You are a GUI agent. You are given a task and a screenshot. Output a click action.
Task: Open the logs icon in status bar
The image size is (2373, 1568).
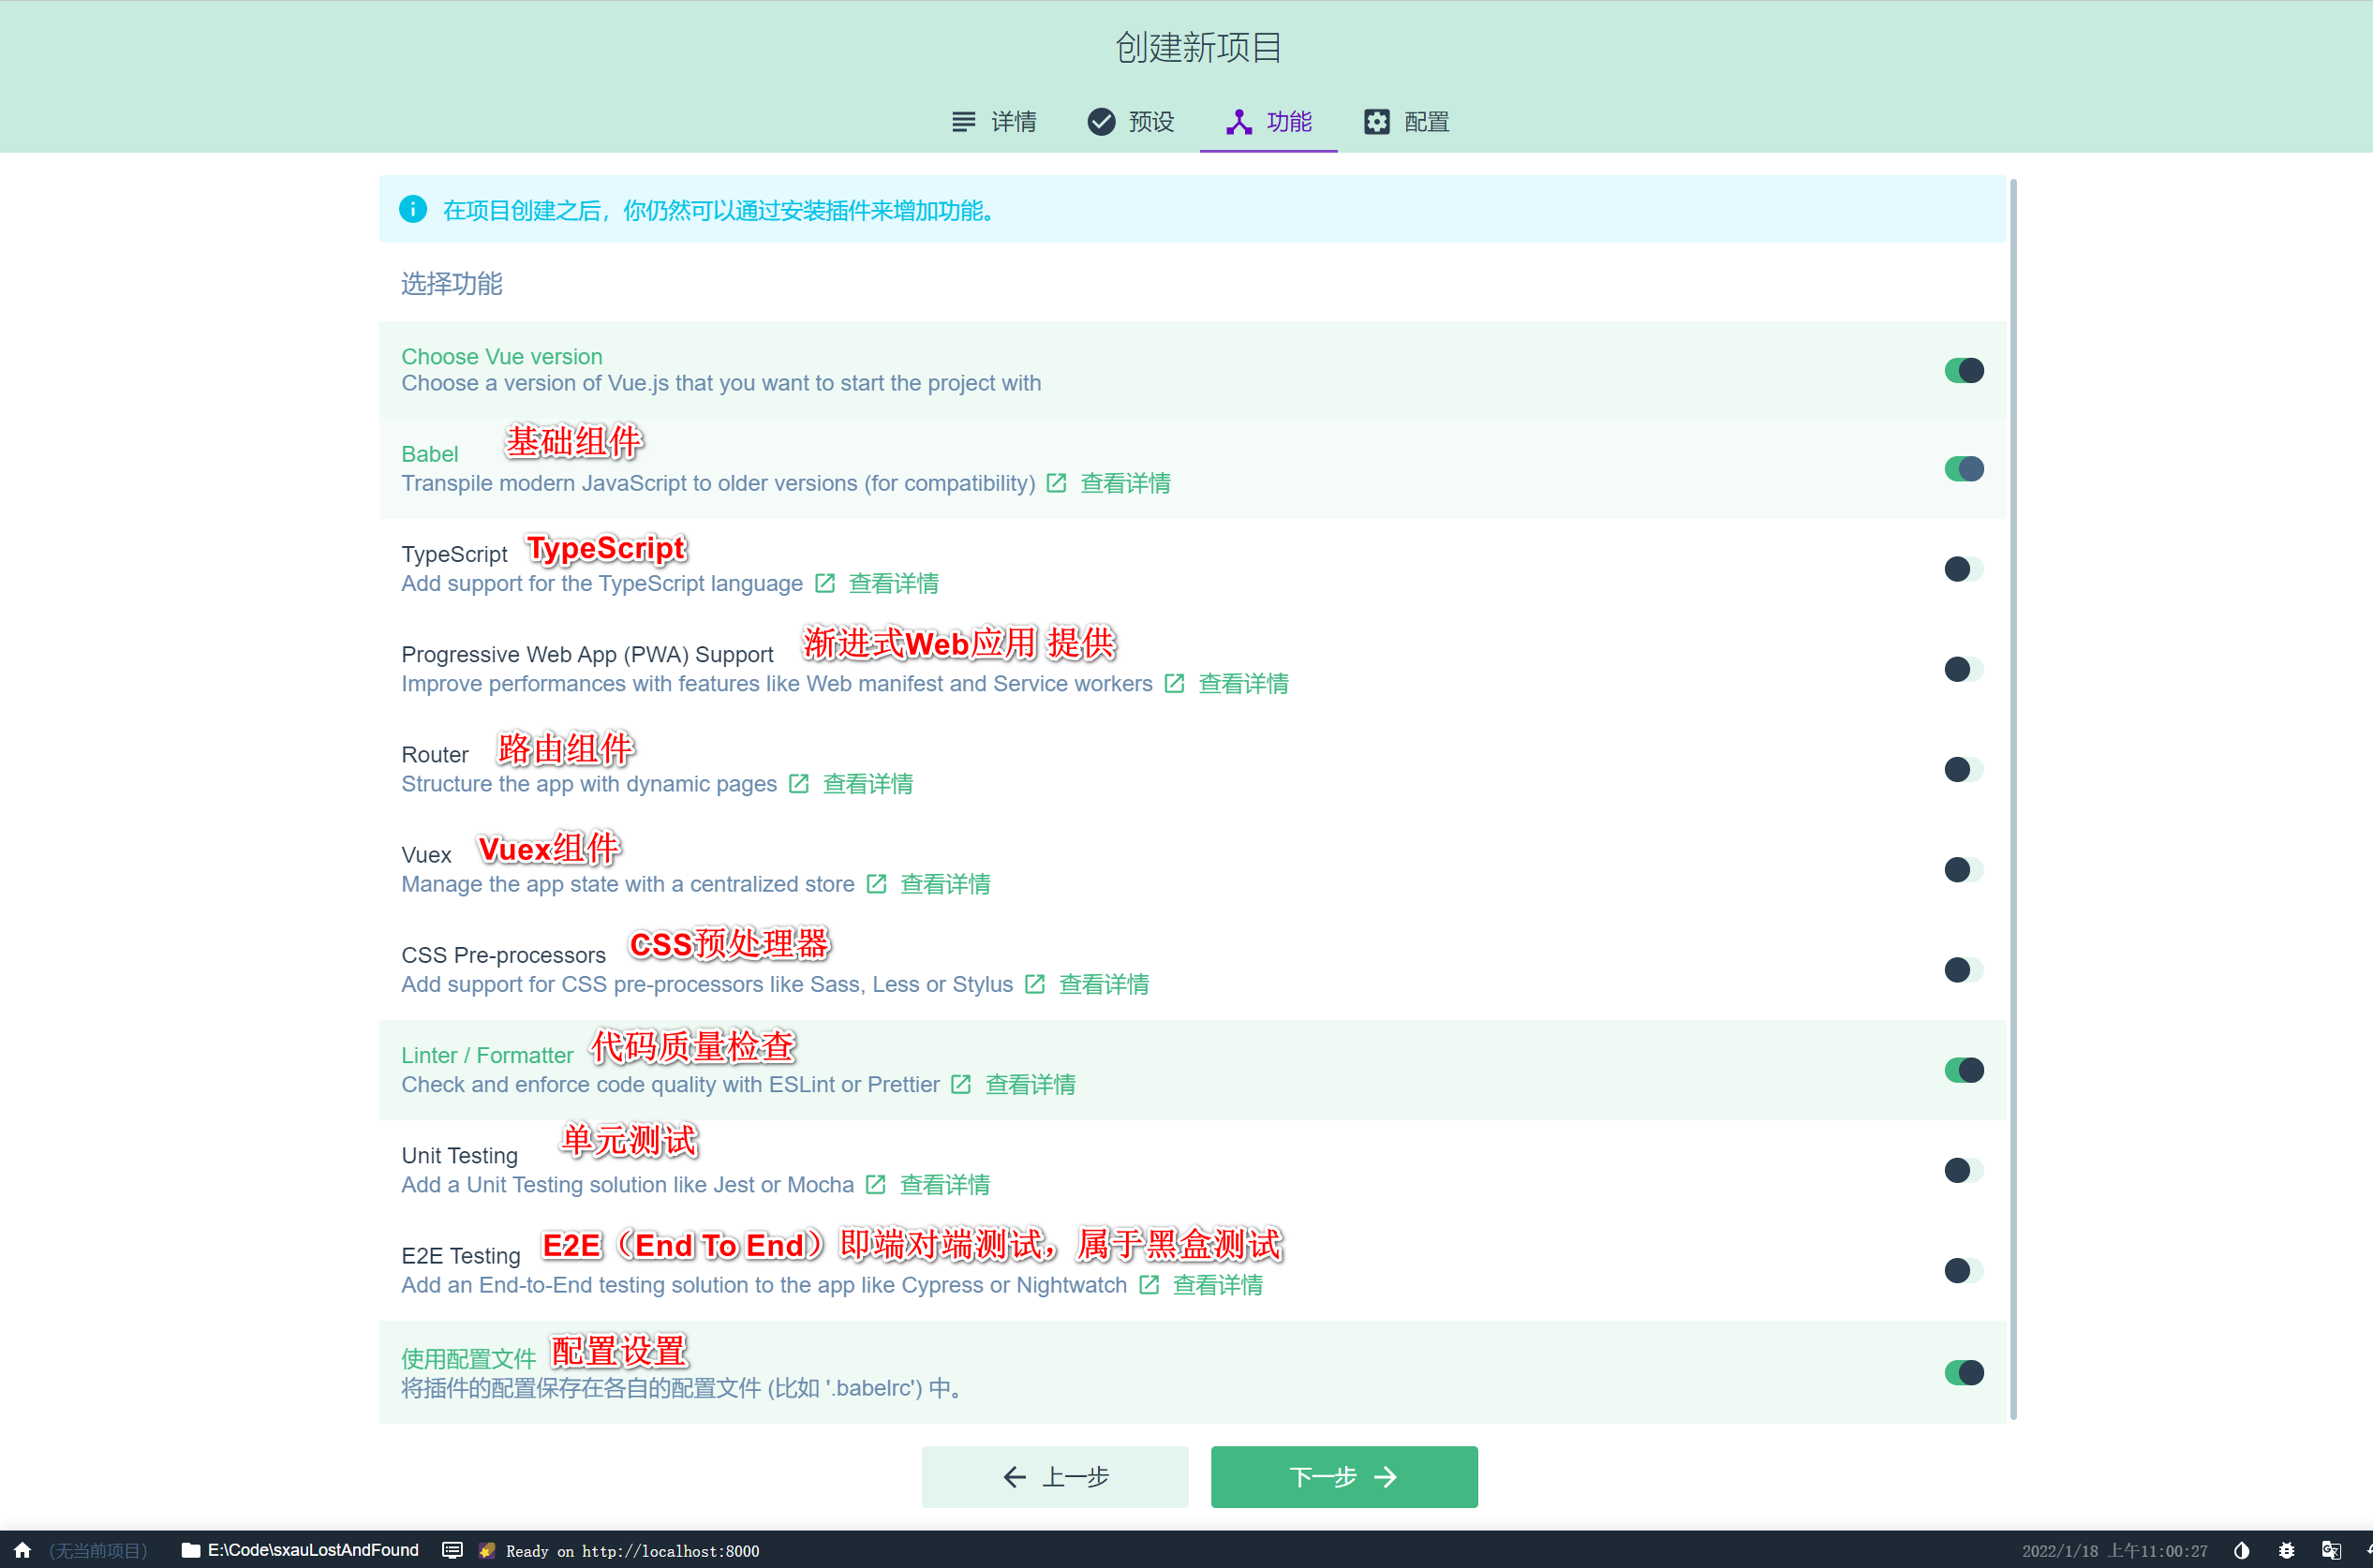(452, 1550)
